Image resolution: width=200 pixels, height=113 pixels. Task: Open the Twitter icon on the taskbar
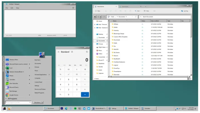89,108
